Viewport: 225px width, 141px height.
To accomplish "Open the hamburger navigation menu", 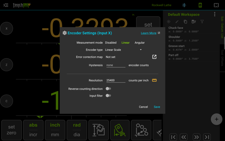I will click(x=6, y=5).
